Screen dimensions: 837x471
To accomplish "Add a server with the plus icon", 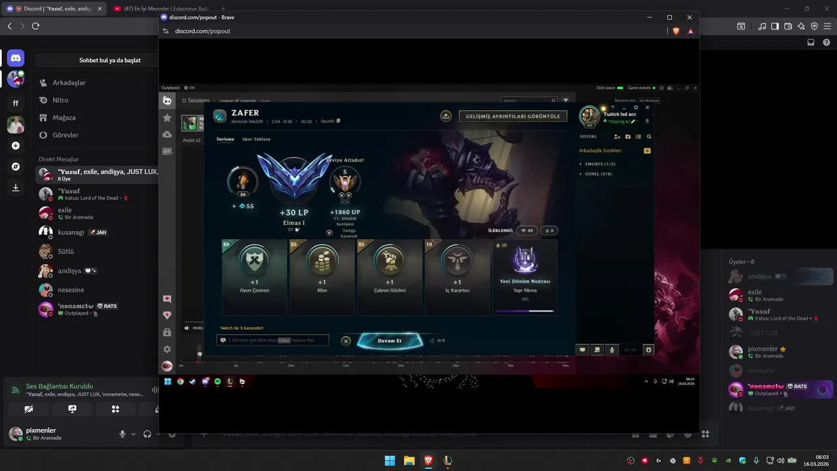I will (x=16, y=146).
